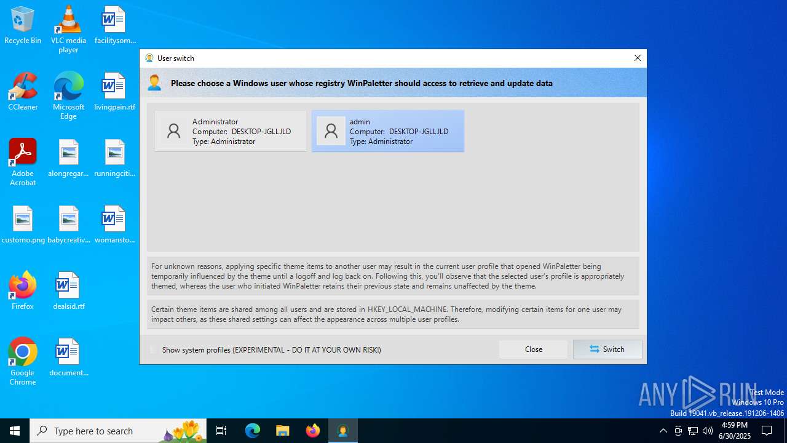The image size is (787, 443).
Task: Close the User switch window
Action: (638, 58)
